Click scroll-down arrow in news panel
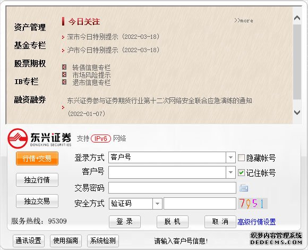Viewport: 308px width, 250px height. pos(297,112)
